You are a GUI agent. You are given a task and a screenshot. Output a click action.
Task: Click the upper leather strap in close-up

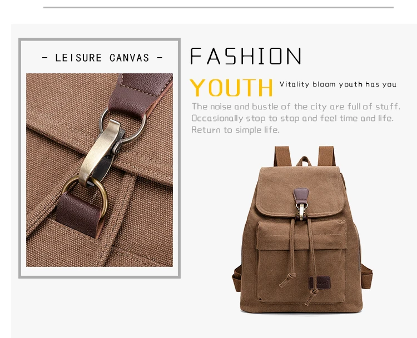click(x=139, y=94)
